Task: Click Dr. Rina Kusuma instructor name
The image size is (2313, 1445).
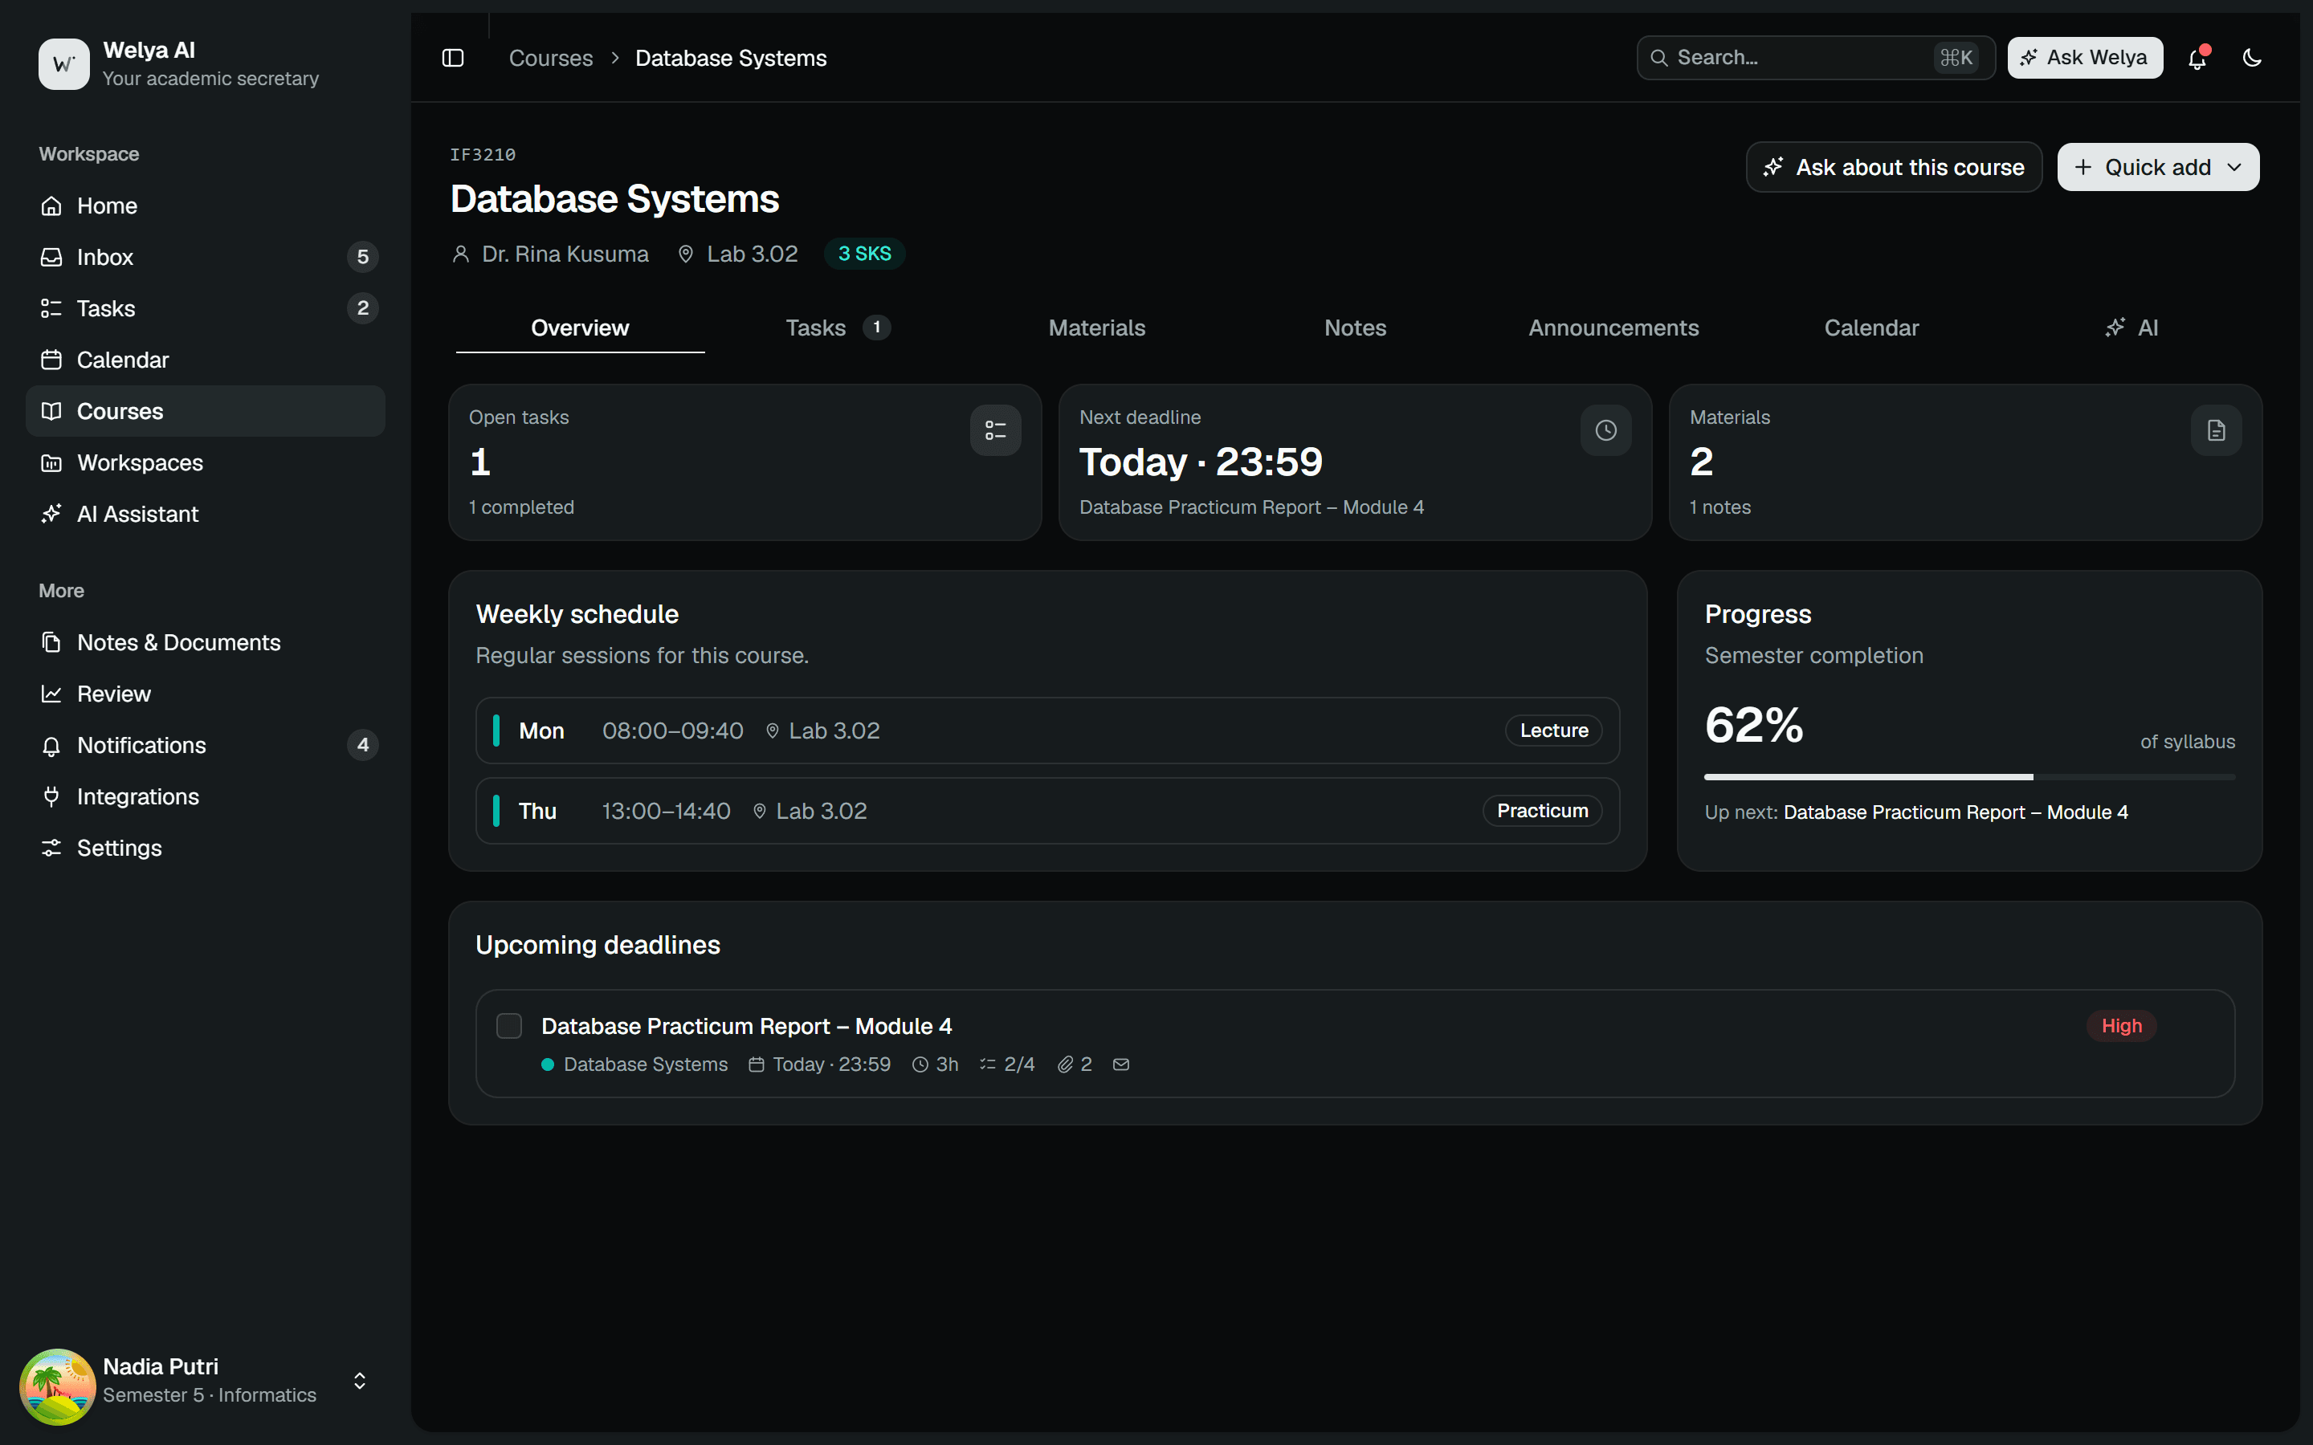Action: (565, 254)
